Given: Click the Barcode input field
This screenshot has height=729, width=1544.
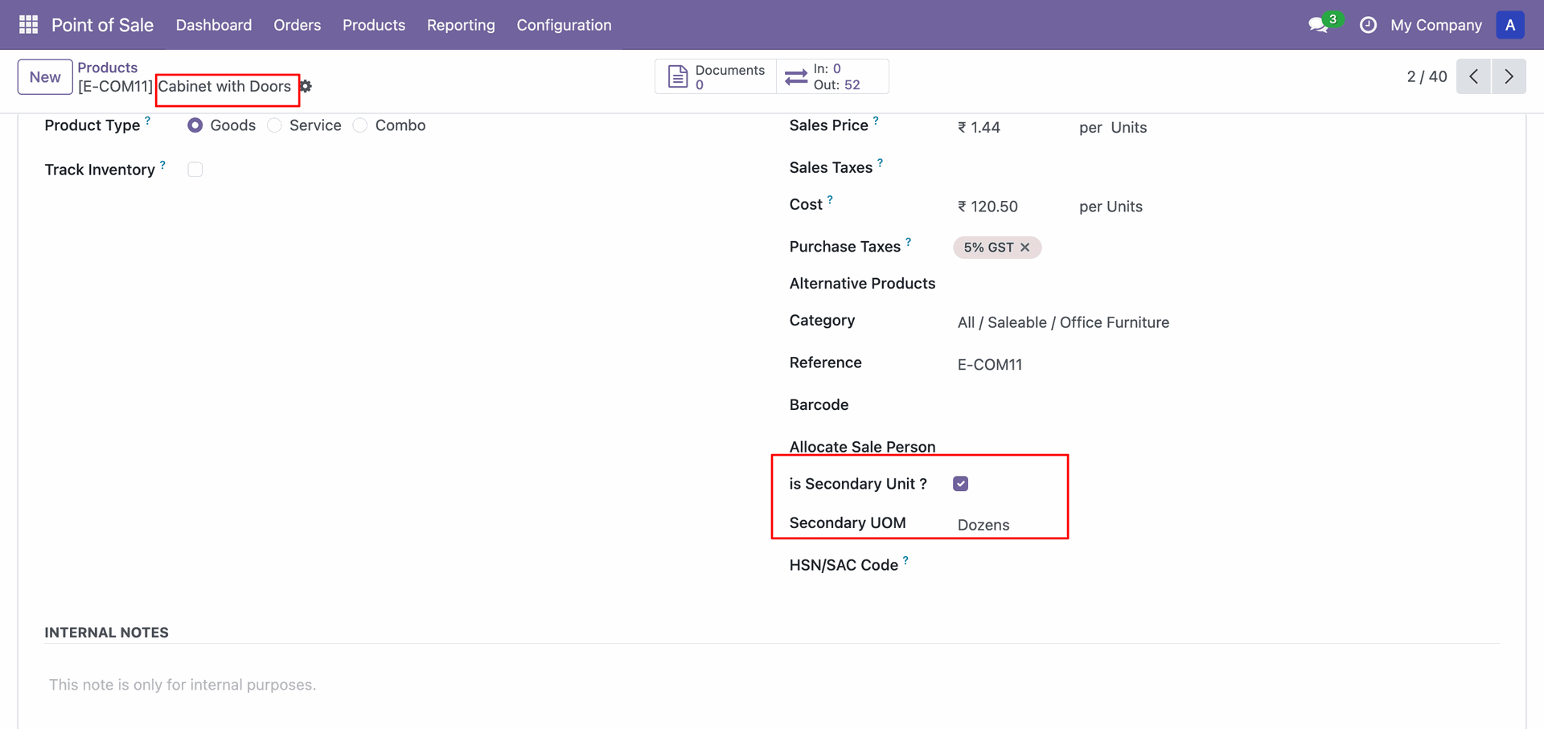Looking at the screenshot, I should pyautogui.click(x=1045, y=405).
